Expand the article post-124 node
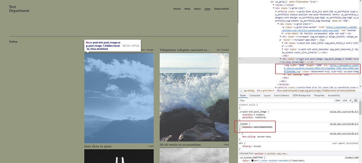This screenshot has height=163, width=362. [x=276, y=87]
